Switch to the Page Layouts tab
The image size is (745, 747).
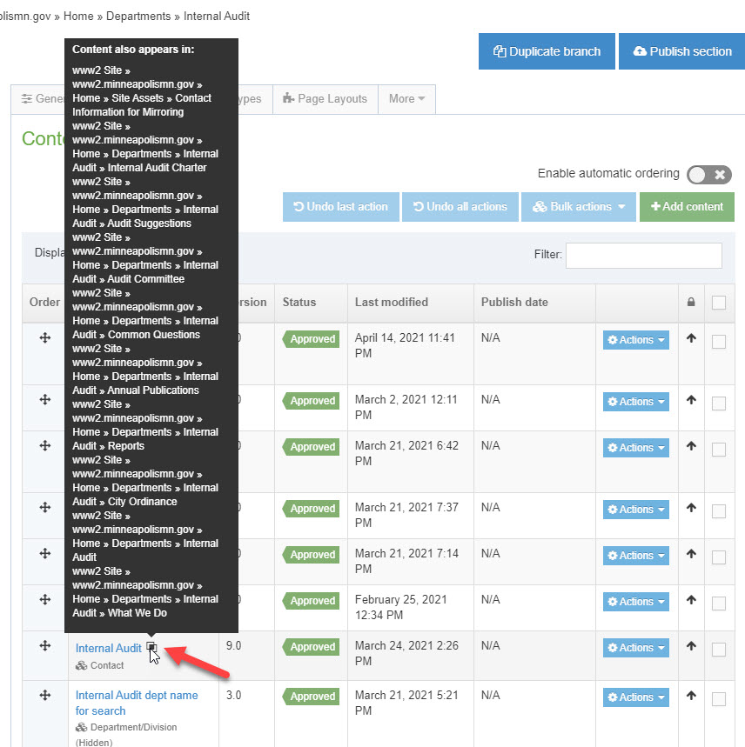click(326, 99)
